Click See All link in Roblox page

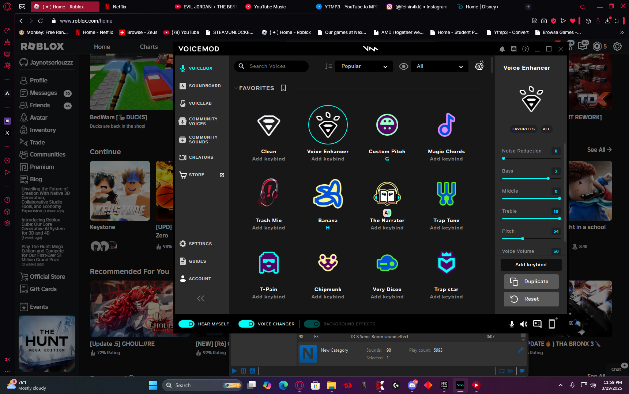pyautogui.click(x=599, y=150)
